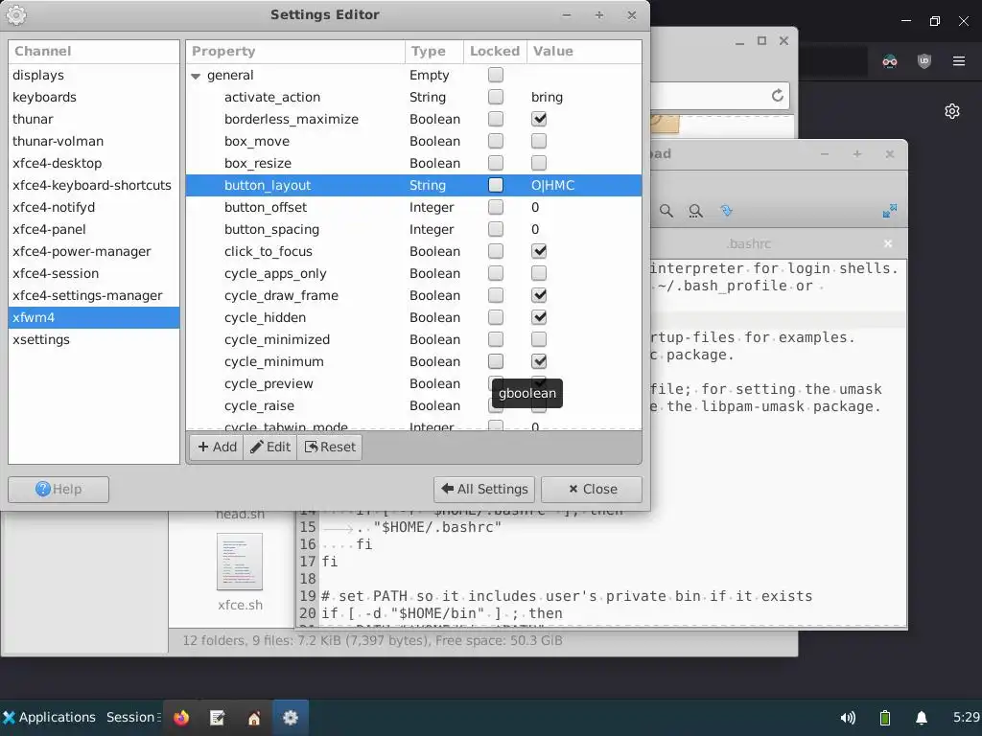Screen dimensions: 982x736
Task: Select the cycle_preview property row
Action: point(413,383)
